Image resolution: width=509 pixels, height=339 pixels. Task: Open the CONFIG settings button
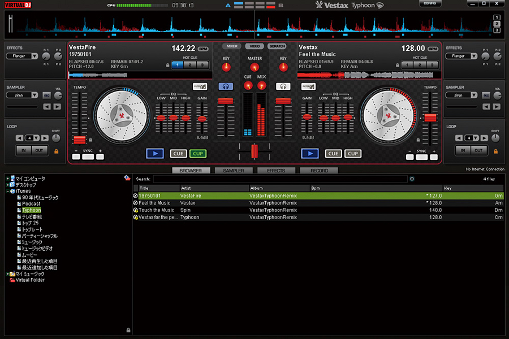pyautogui.click(x=430, y=3)
